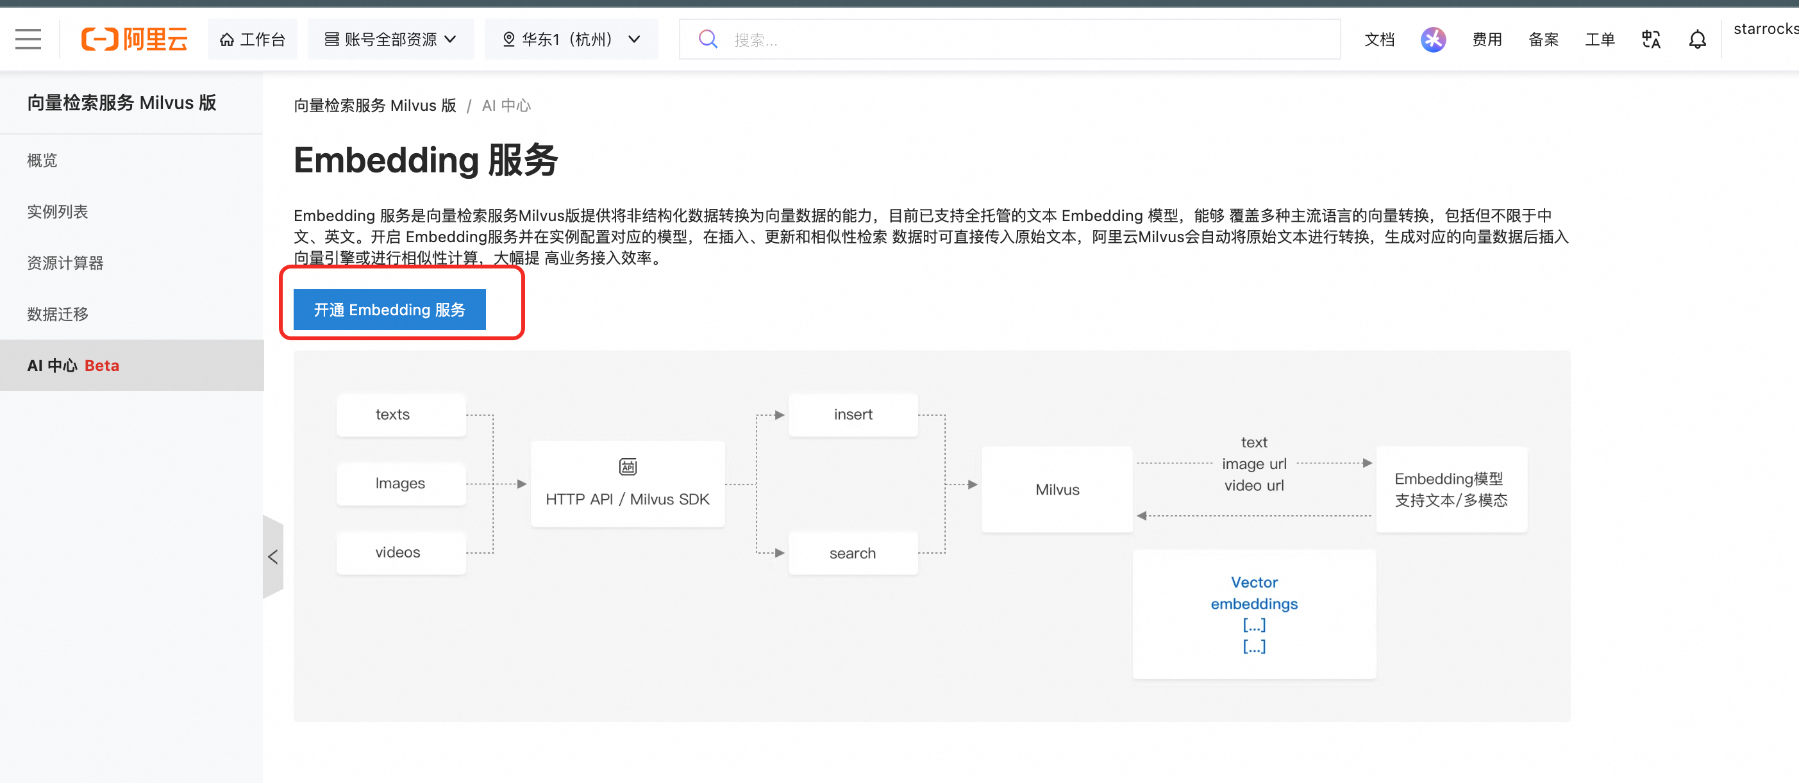
Task: Click the 开通 Embedding 服务 button
Action: click(389, 309)
